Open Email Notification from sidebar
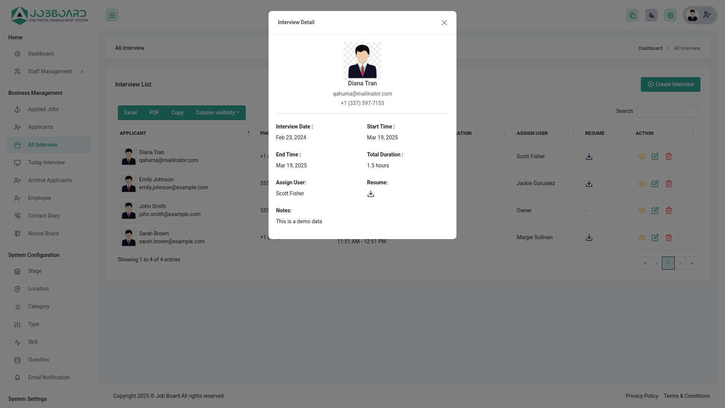 coord(49,377)
